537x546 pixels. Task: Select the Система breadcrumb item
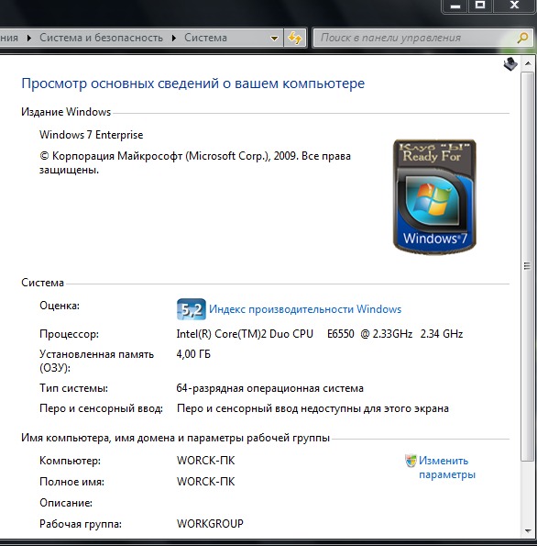205,38
